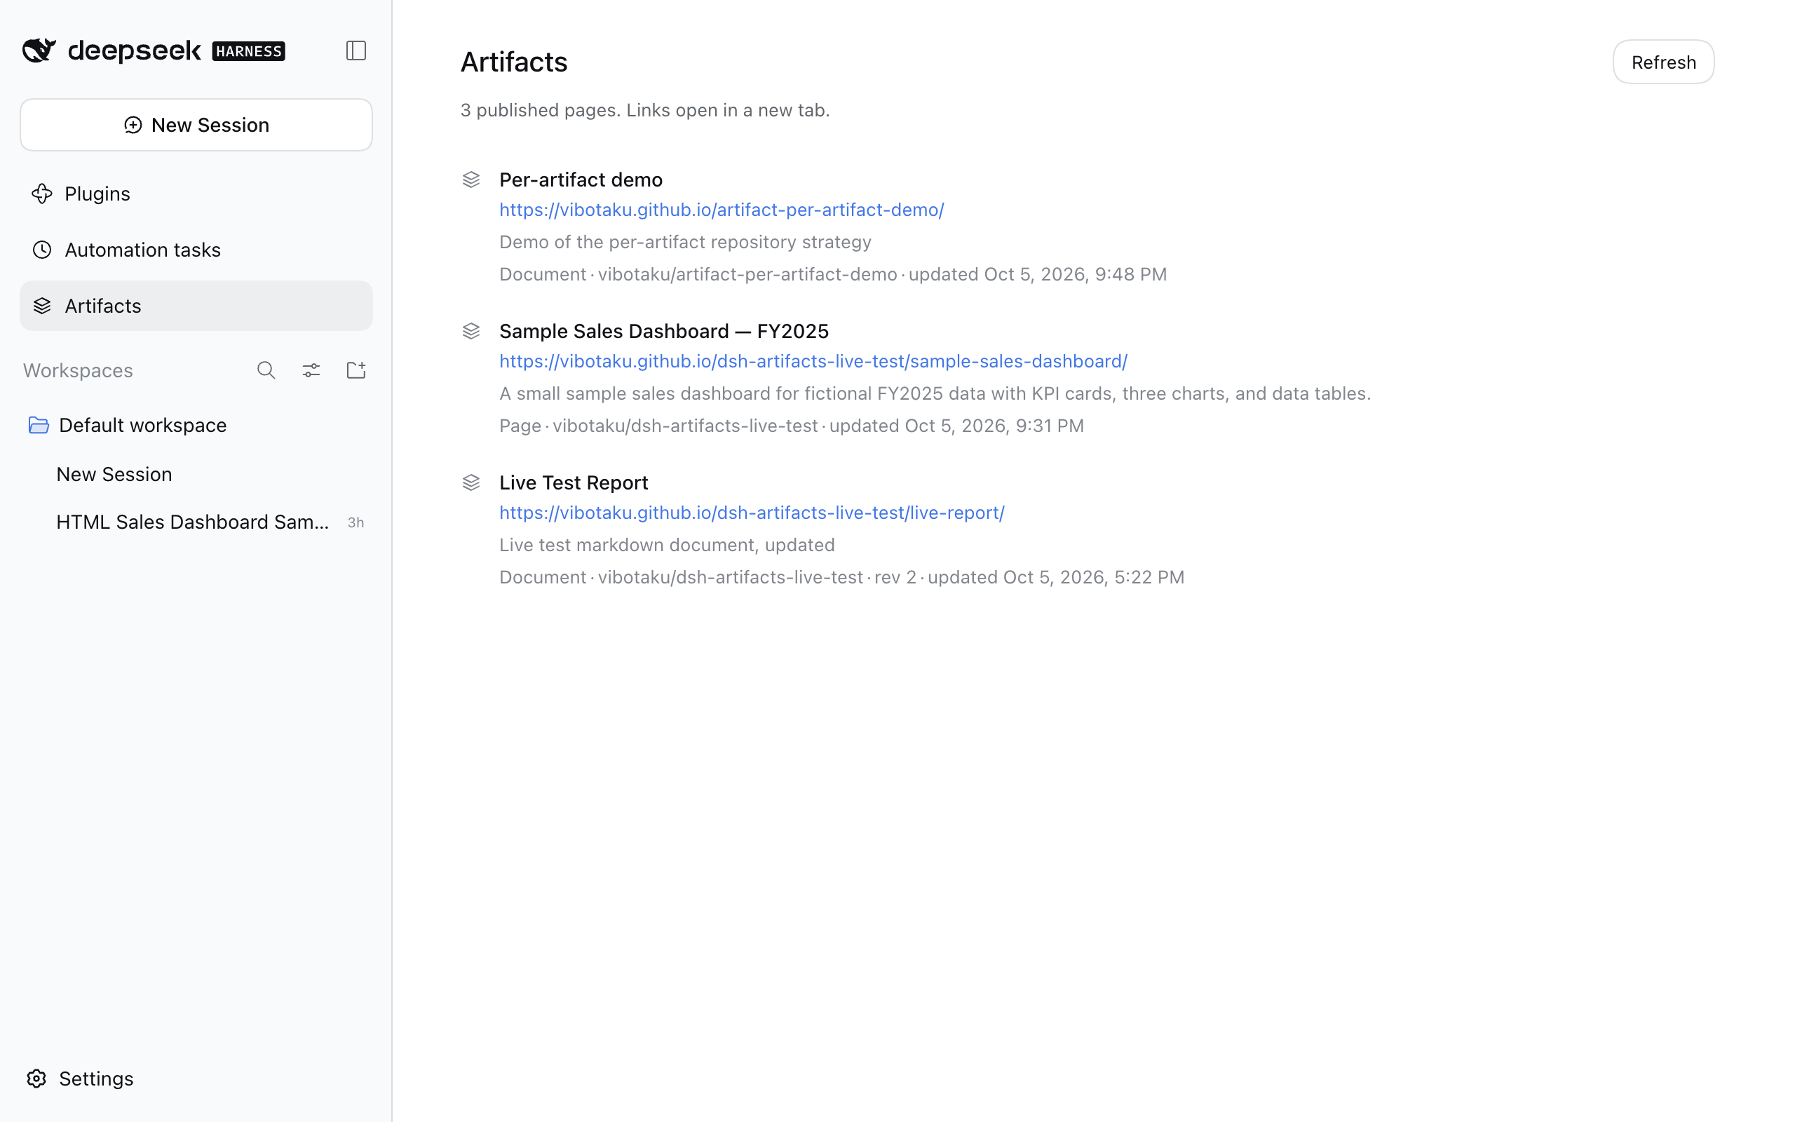Expand the Default workspace
1795x1122 pixels.
pyautogui.click(x=196, y=425)
